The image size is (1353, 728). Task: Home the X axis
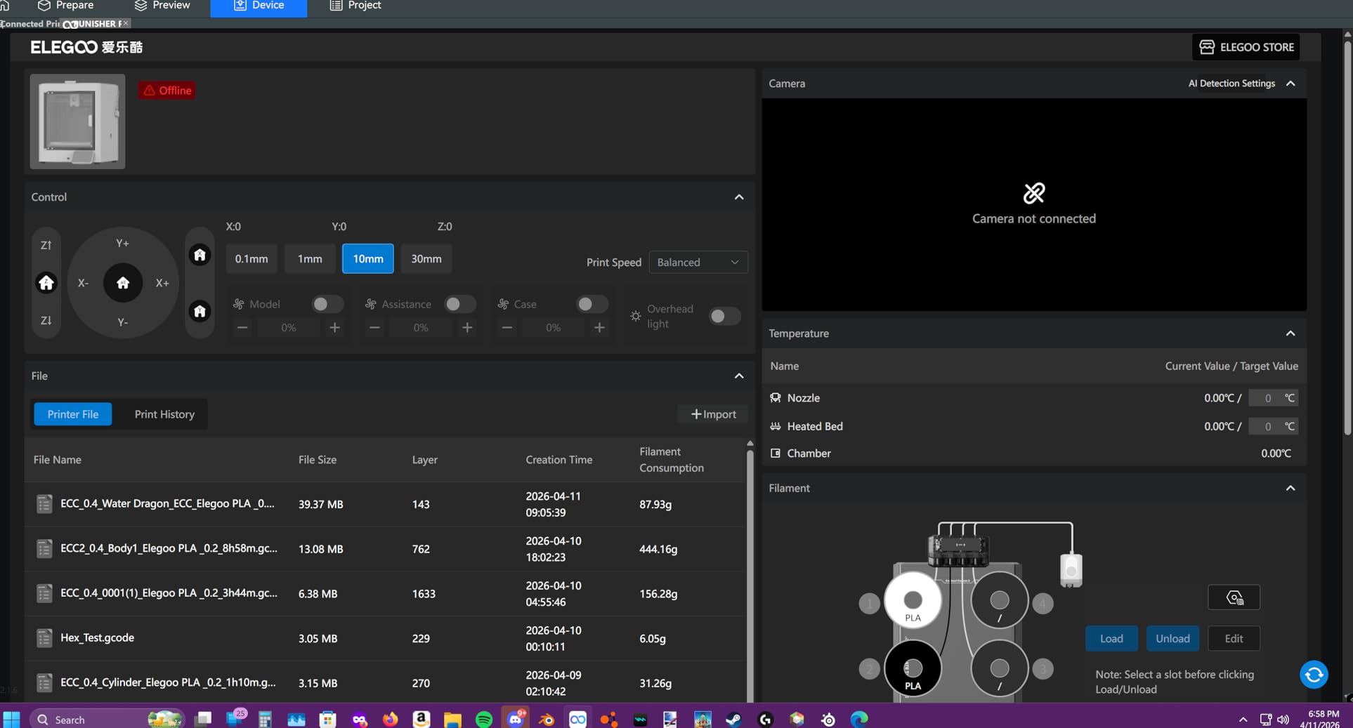200,255
